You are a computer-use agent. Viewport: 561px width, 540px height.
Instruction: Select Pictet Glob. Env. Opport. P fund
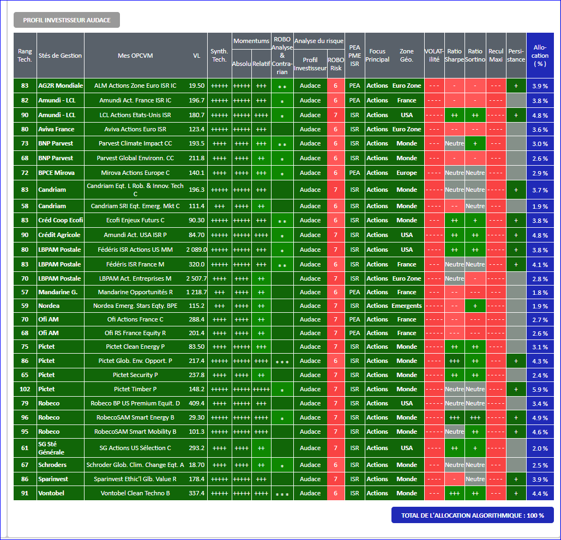pyautogui.click(x=135, y=361)
